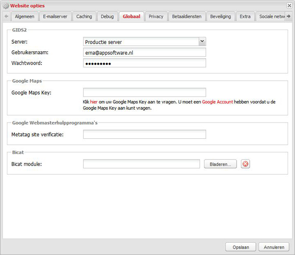
Task: Click the 'Website opties' title text
Action: point(28,6)
